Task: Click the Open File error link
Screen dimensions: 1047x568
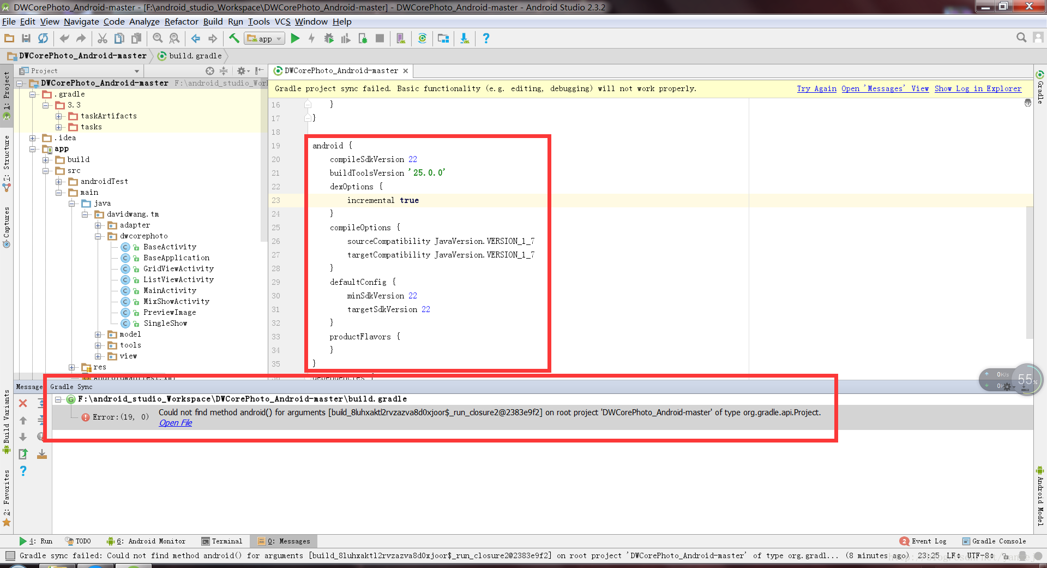Action: (x=175, y=423)
